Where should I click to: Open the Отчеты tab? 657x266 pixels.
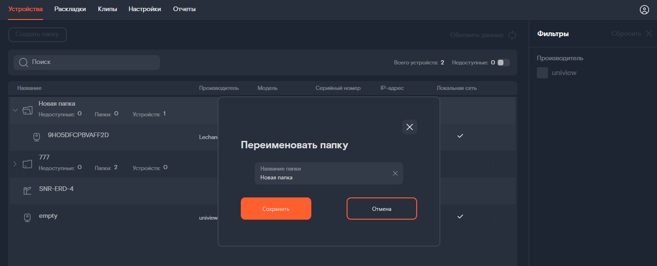pos(184,9)
